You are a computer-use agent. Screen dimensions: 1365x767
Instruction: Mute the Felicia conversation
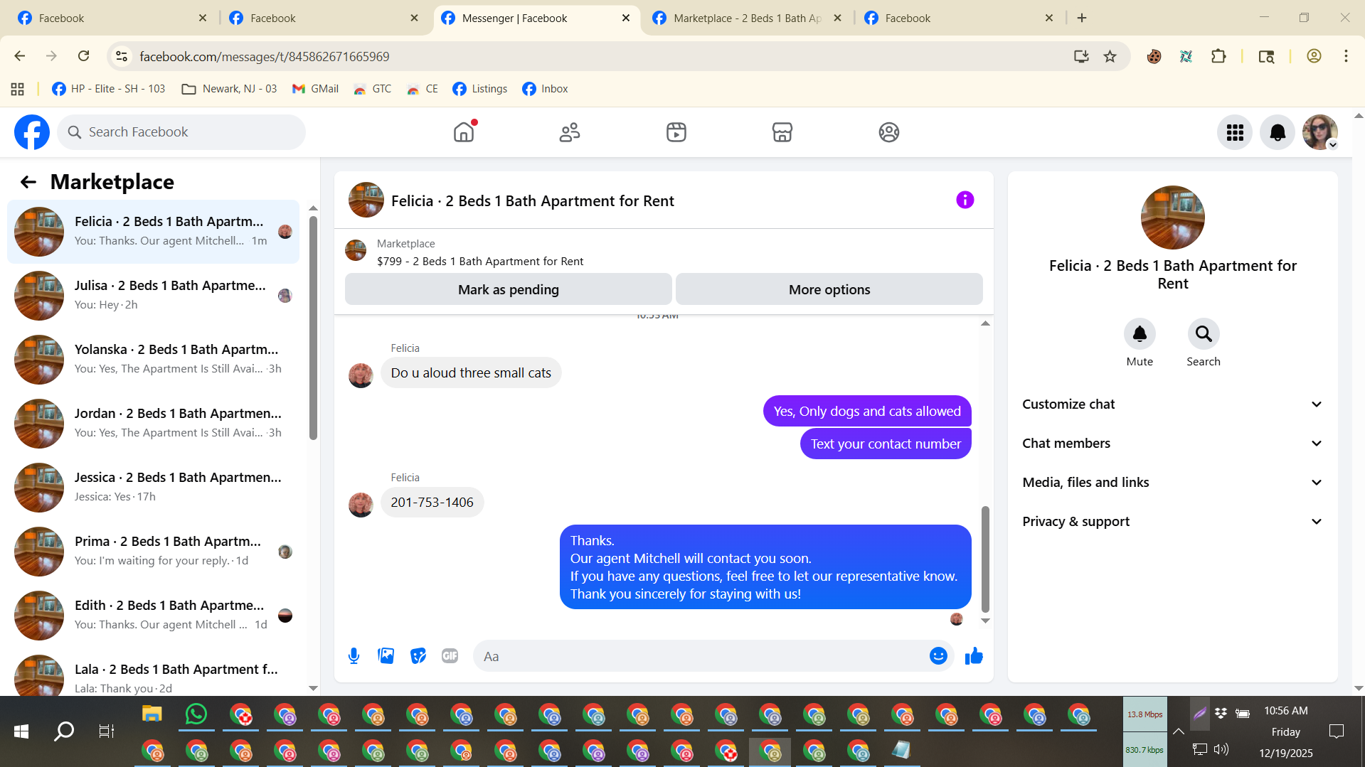tap(1140, 334)
